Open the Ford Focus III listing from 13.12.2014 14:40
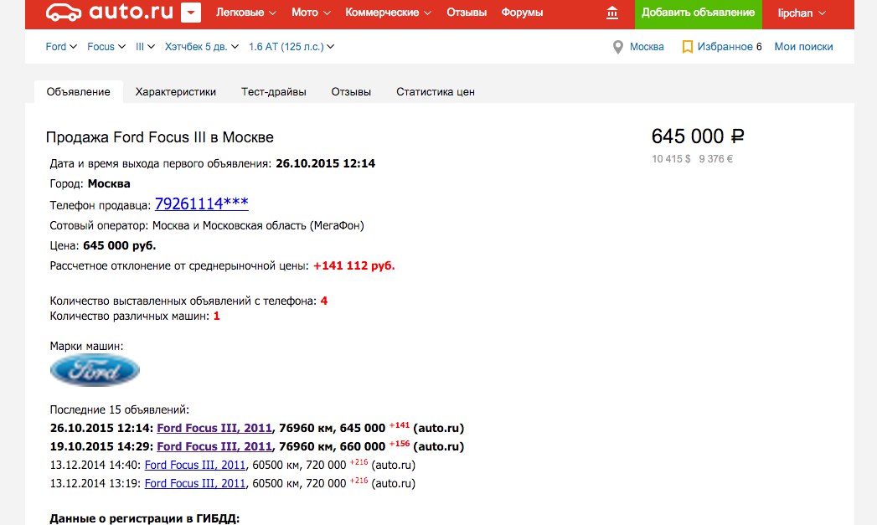The image size is (877, 525). [195, 465]
